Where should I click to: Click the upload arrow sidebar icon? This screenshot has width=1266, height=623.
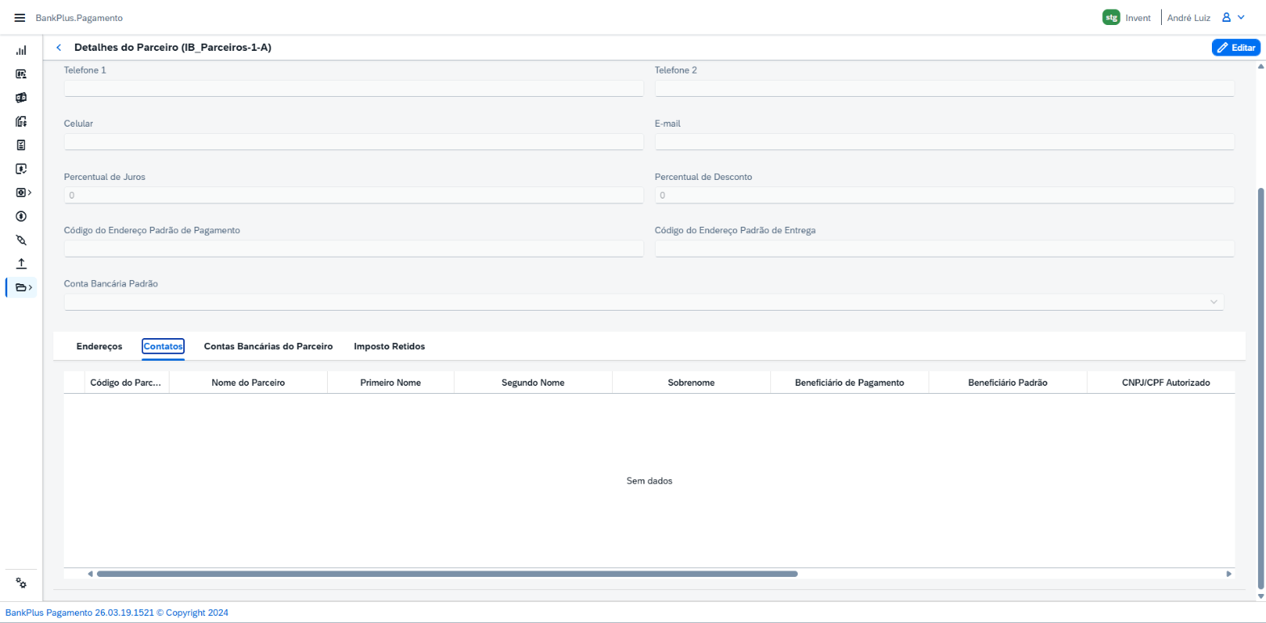[21, 263]
